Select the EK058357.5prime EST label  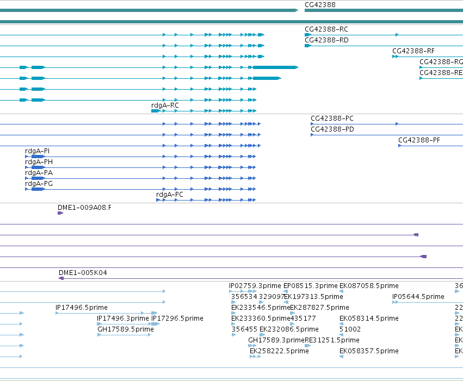[369, 351]
